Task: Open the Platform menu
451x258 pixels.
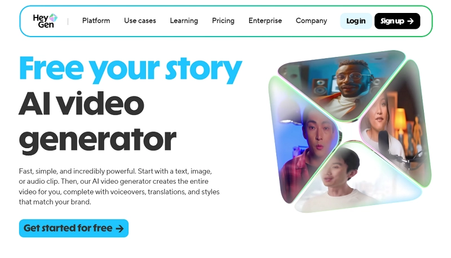Action: pyautogui.click(x=96, y=21)
